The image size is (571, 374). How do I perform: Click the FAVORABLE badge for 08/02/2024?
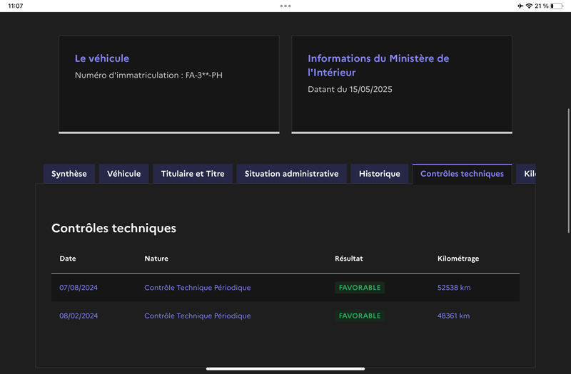pyautogui.click(x=360, y=316)
